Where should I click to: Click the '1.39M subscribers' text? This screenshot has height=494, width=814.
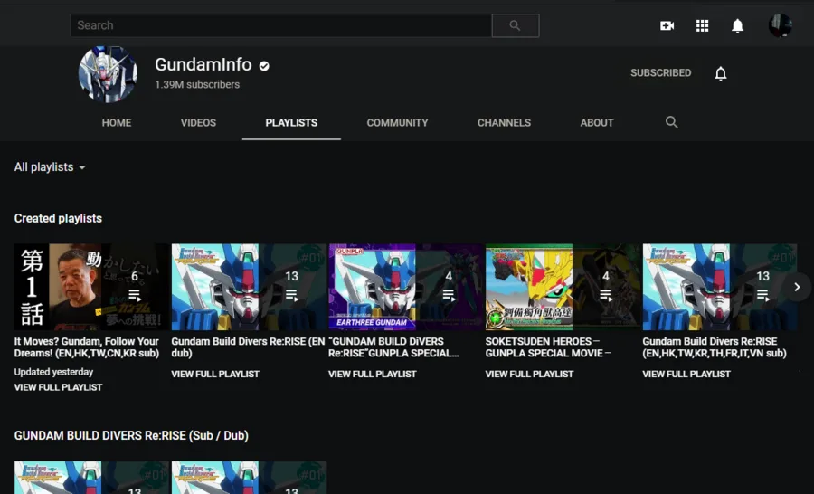(x=197, y=85)
